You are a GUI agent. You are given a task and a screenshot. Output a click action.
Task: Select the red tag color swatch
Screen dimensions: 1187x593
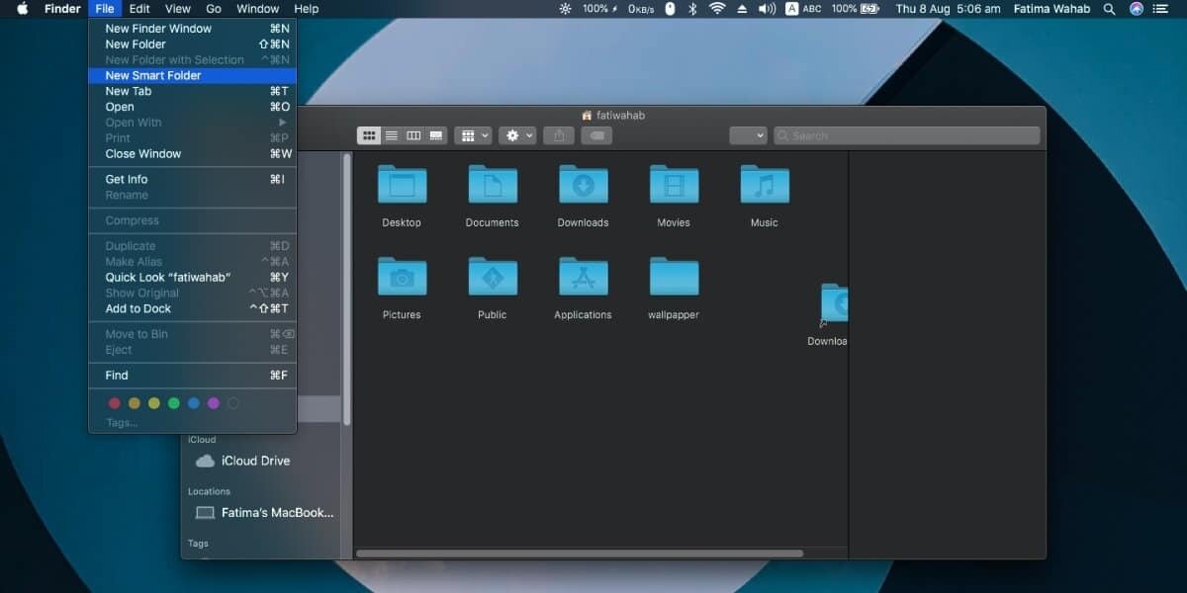coord(114,403)
